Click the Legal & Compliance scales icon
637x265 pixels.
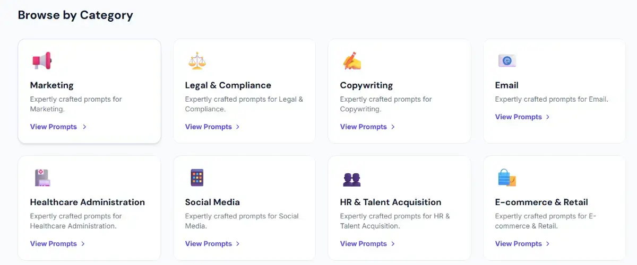[197, 61]
